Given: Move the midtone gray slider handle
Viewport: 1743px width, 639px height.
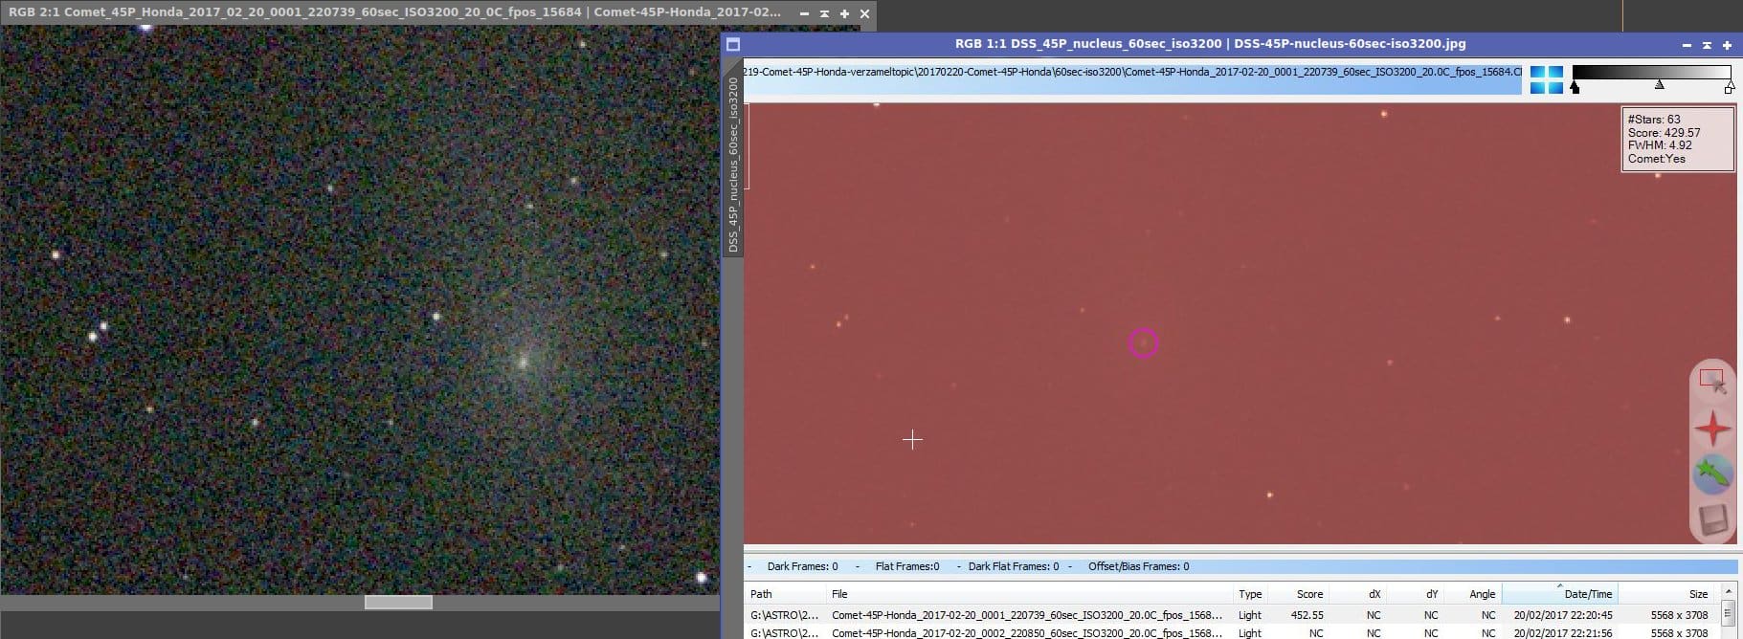Looking at the screenshot, I should [x=1659, y=85].
